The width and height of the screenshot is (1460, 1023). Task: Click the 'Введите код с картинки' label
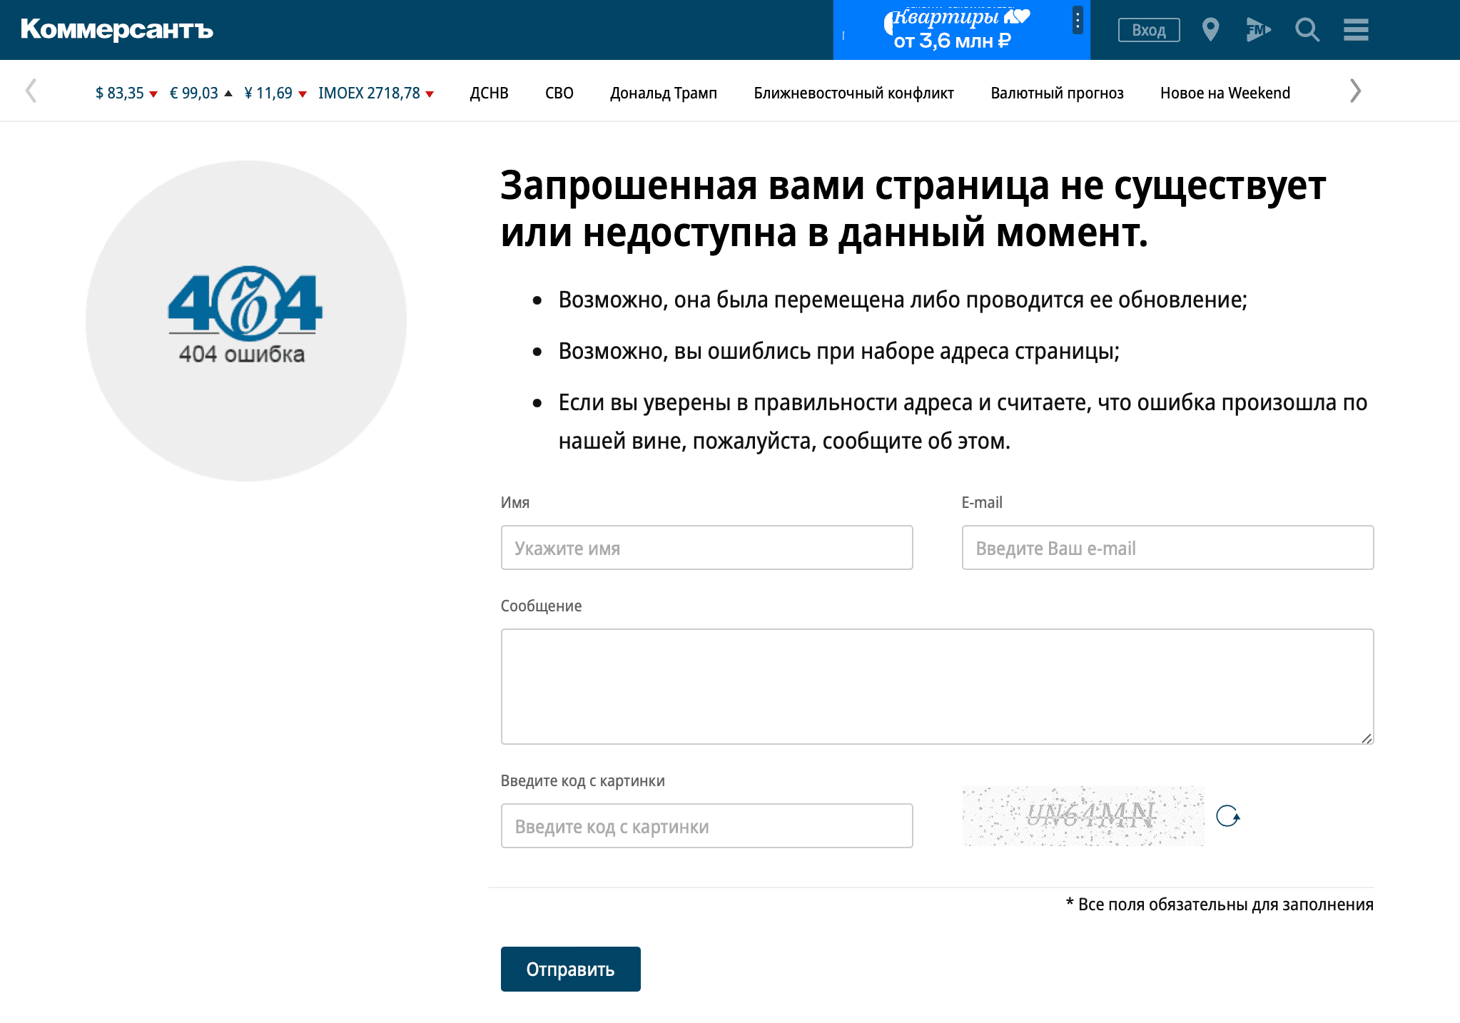(582, 780)
